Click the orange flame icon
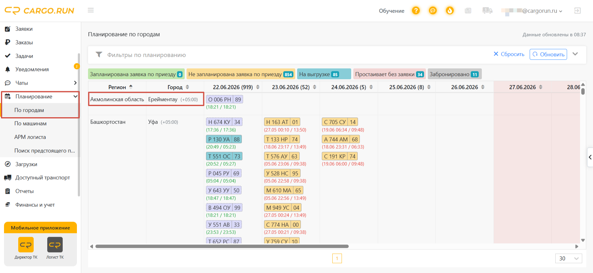Viewport: 593px width, 273px height. point(450,11)
